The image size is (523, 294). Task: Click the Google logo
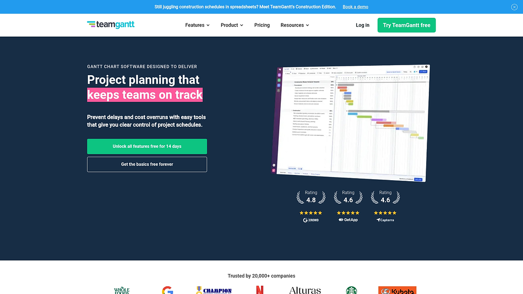(167, 290)
